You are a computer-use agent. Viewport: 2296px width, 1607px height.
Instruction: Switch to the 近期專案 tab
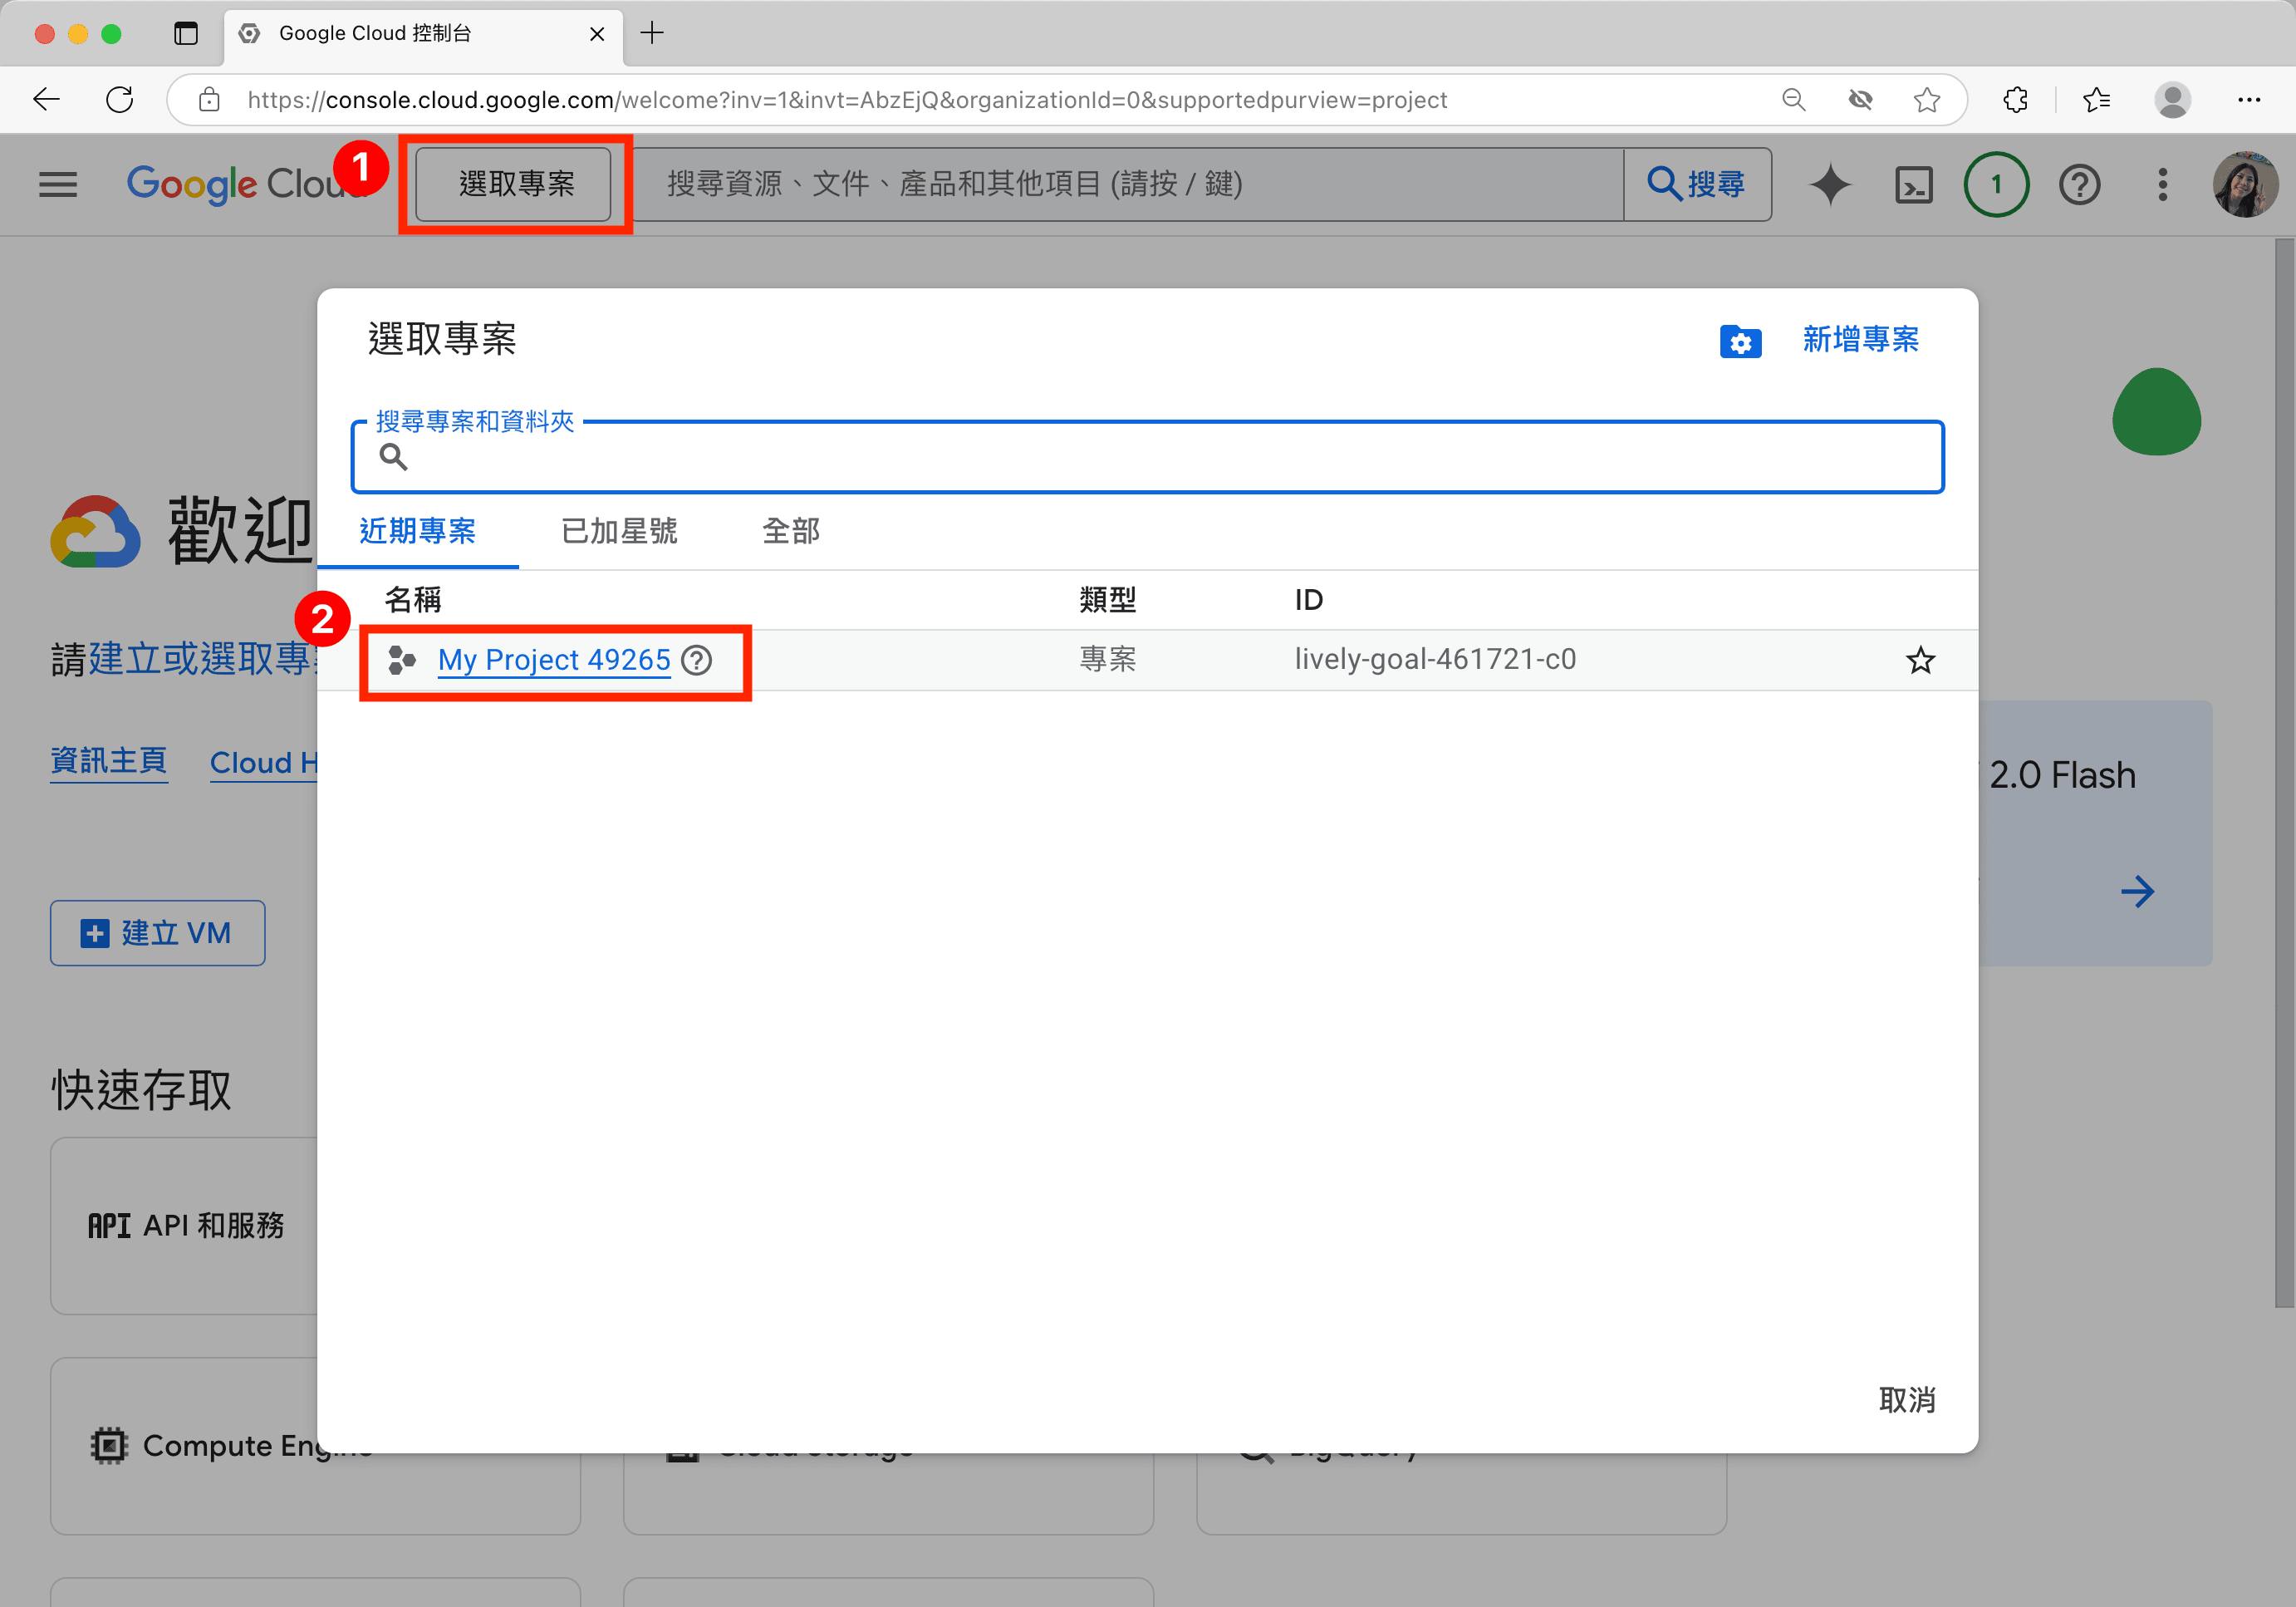coord(417,531)
